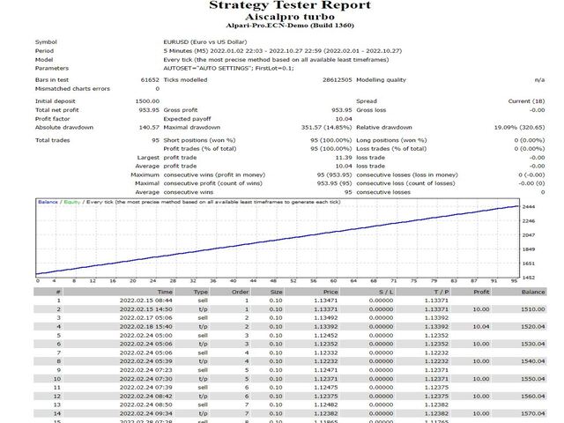
Task: Select the modelling quality value "n/a"
Action: (539, 80)
